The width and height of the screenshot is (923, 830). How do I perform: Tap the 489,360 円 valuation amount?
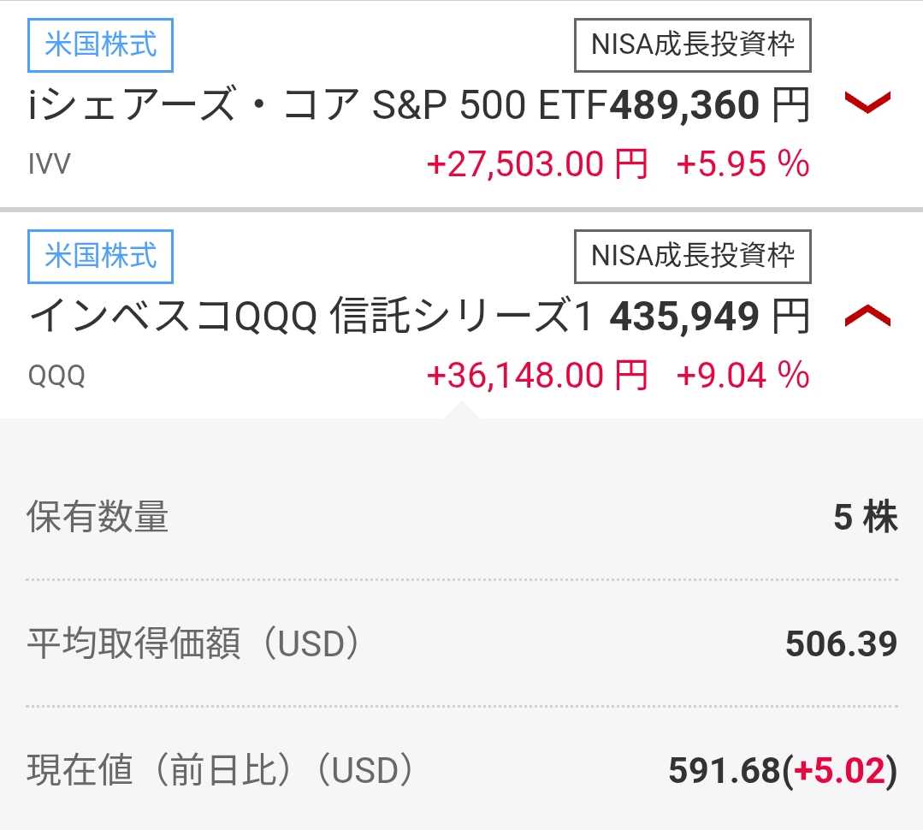tap(709, 106)
